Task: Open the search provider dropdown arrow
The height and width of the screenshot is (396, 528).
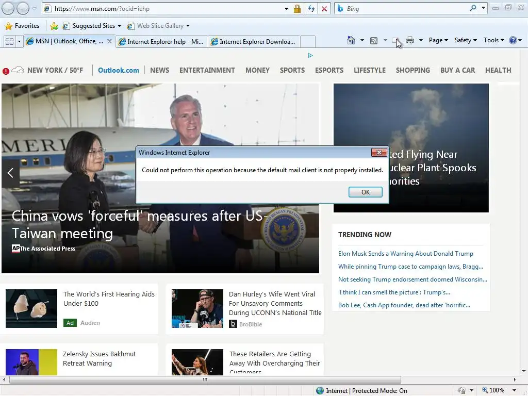Action: (x=483, y=8)
